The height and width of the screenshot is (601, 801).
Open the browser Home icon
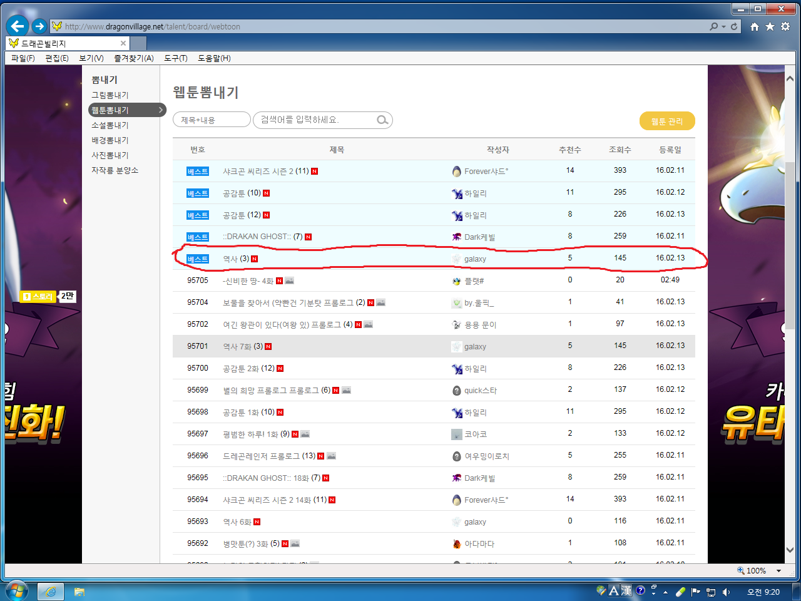pyautogui.click(x=755, y=26)
